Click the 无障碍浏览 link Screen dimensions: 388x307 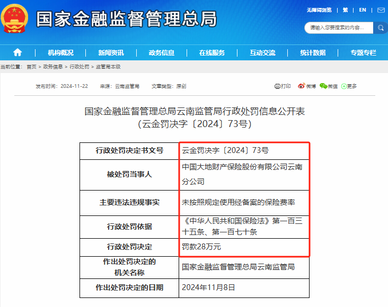pos(319,10)
